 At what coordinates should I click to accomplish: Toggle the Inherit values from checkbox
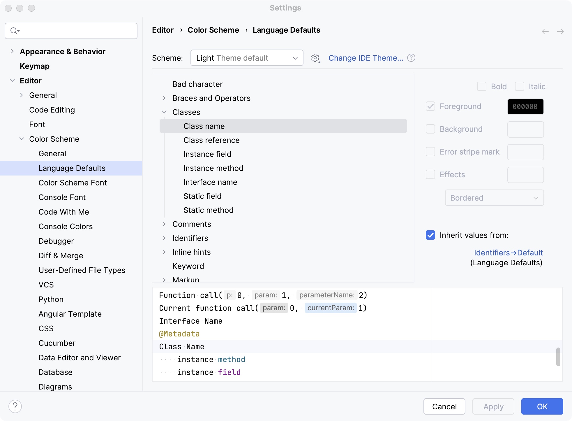pos(430,235)
